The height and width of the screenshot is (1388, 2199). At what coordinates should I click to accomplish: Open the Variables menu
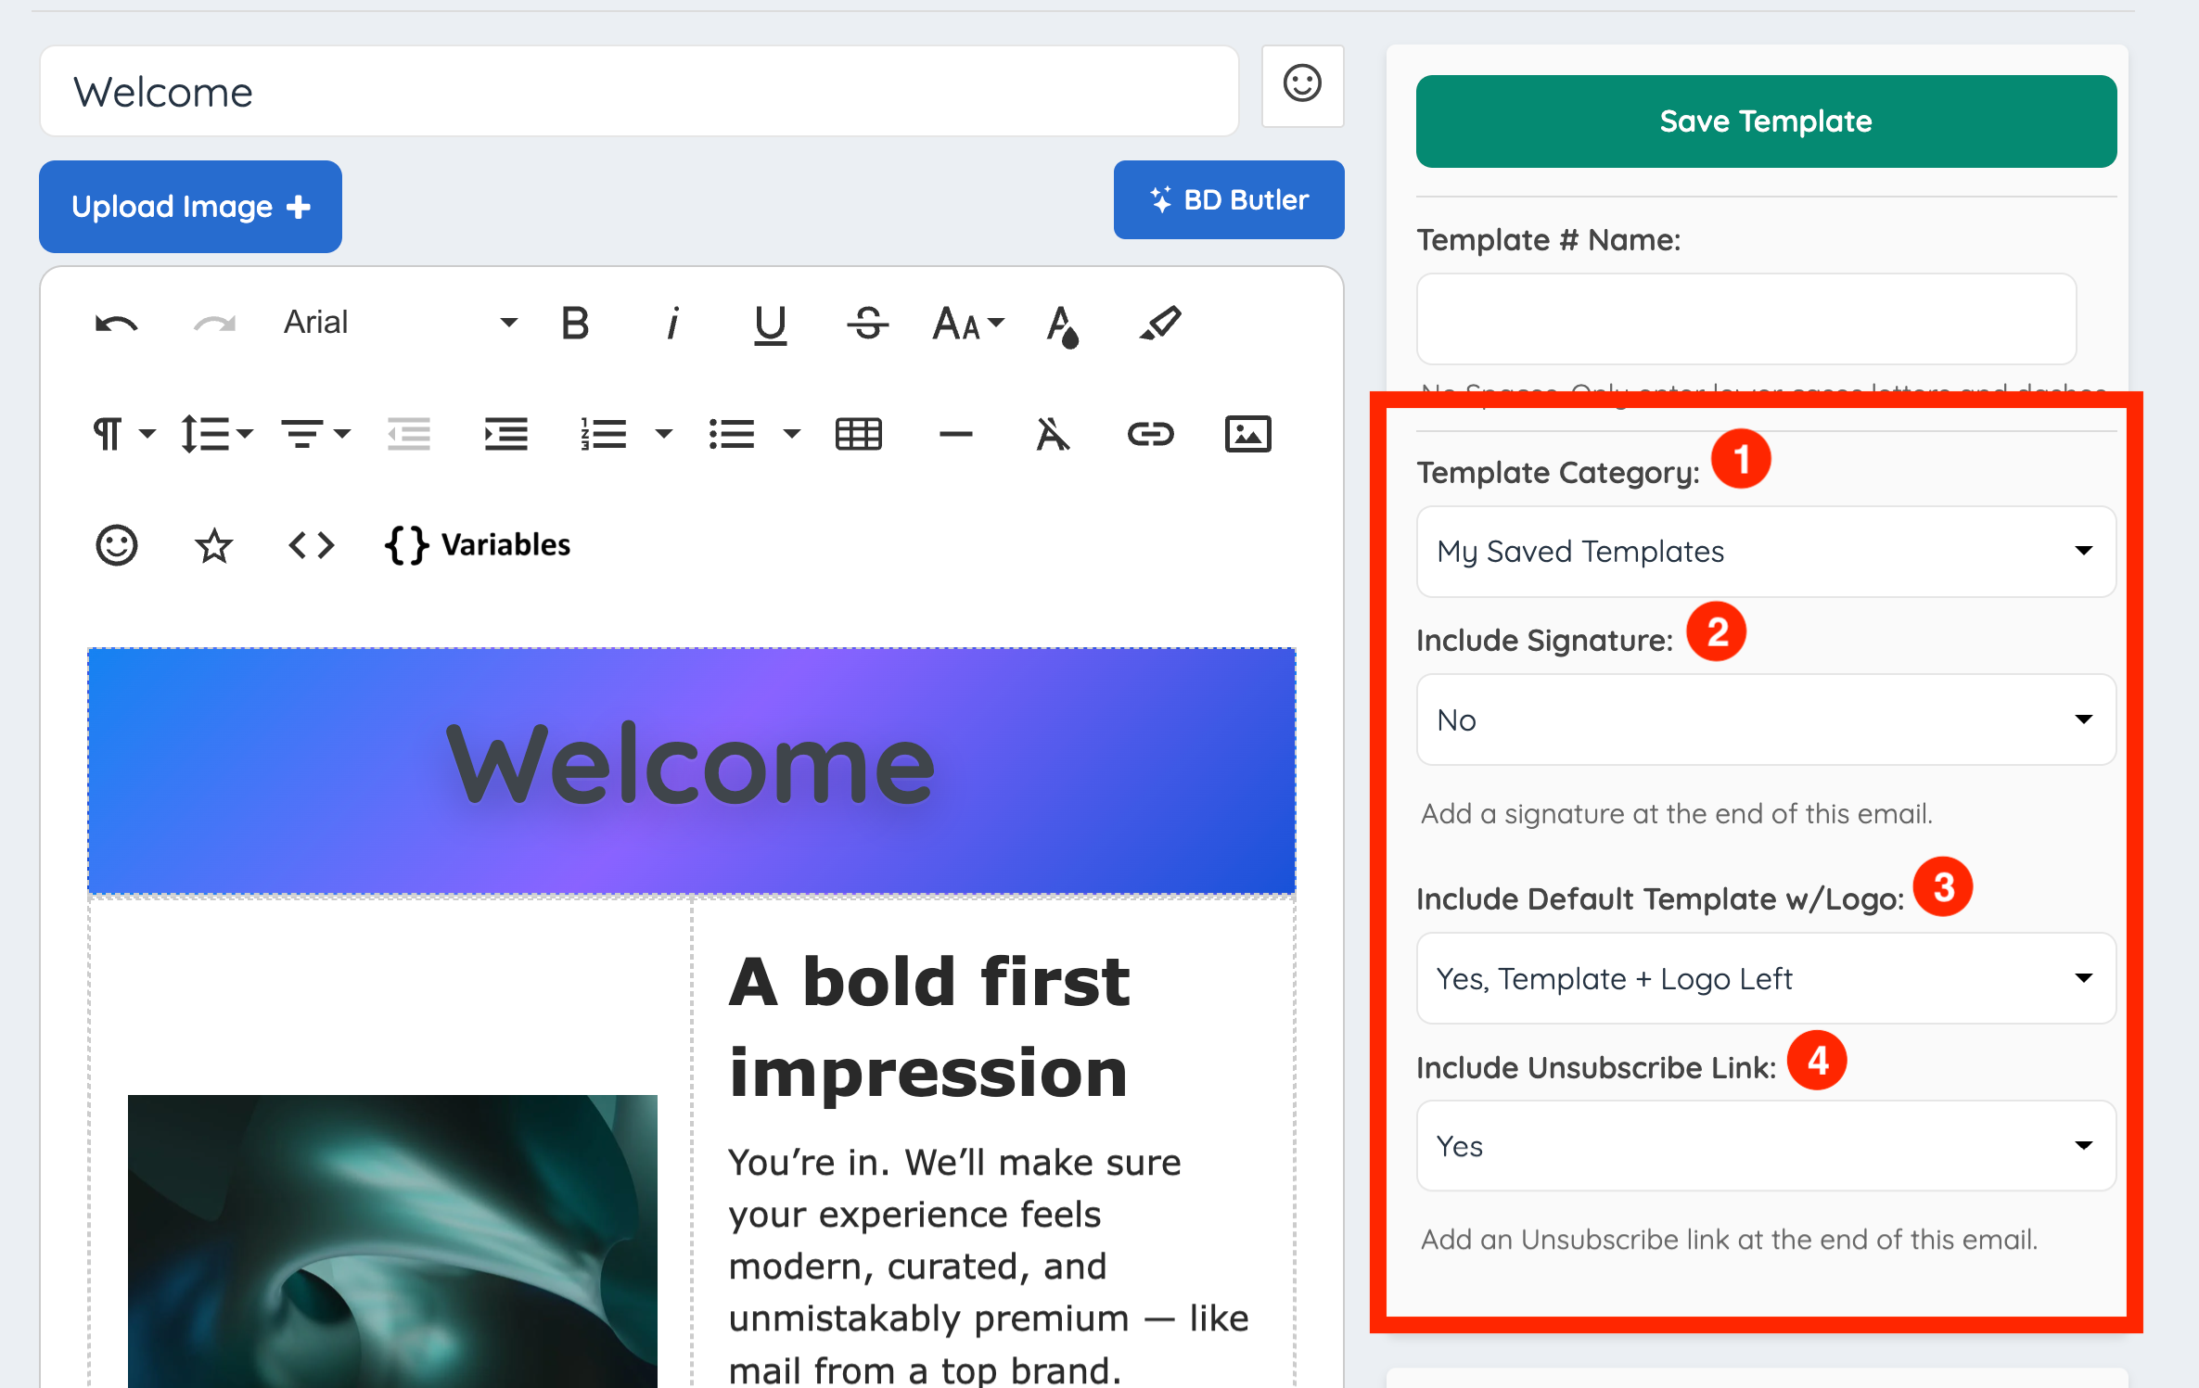pyautogui.click(x=479, y=545)
